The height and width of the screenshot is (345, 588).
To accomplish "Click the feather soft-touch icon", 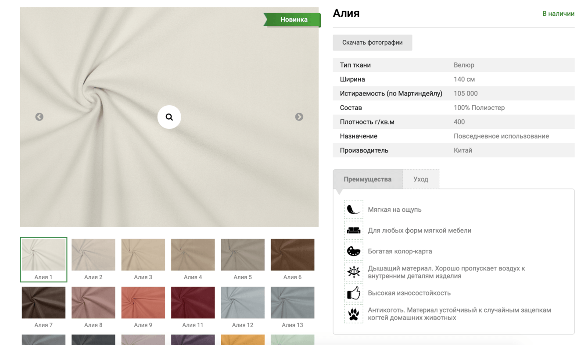I will [353, 210].
